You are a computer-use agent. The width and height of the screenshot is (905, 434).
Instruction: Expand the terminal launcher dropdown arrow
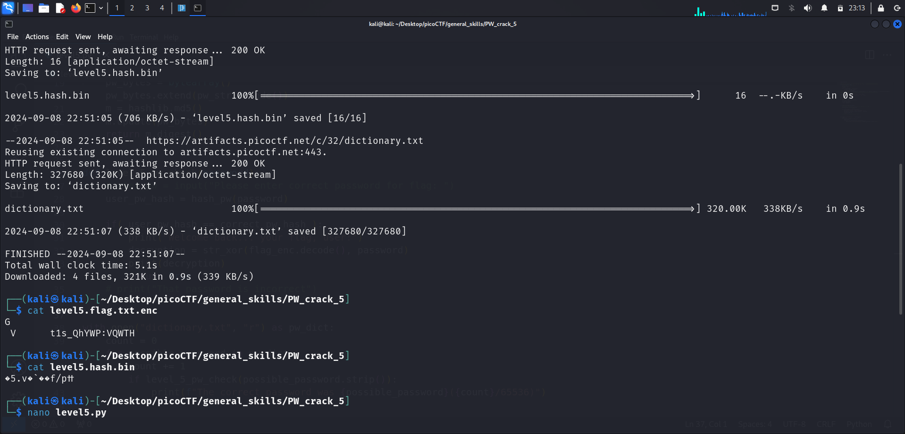tap(101, 8)
